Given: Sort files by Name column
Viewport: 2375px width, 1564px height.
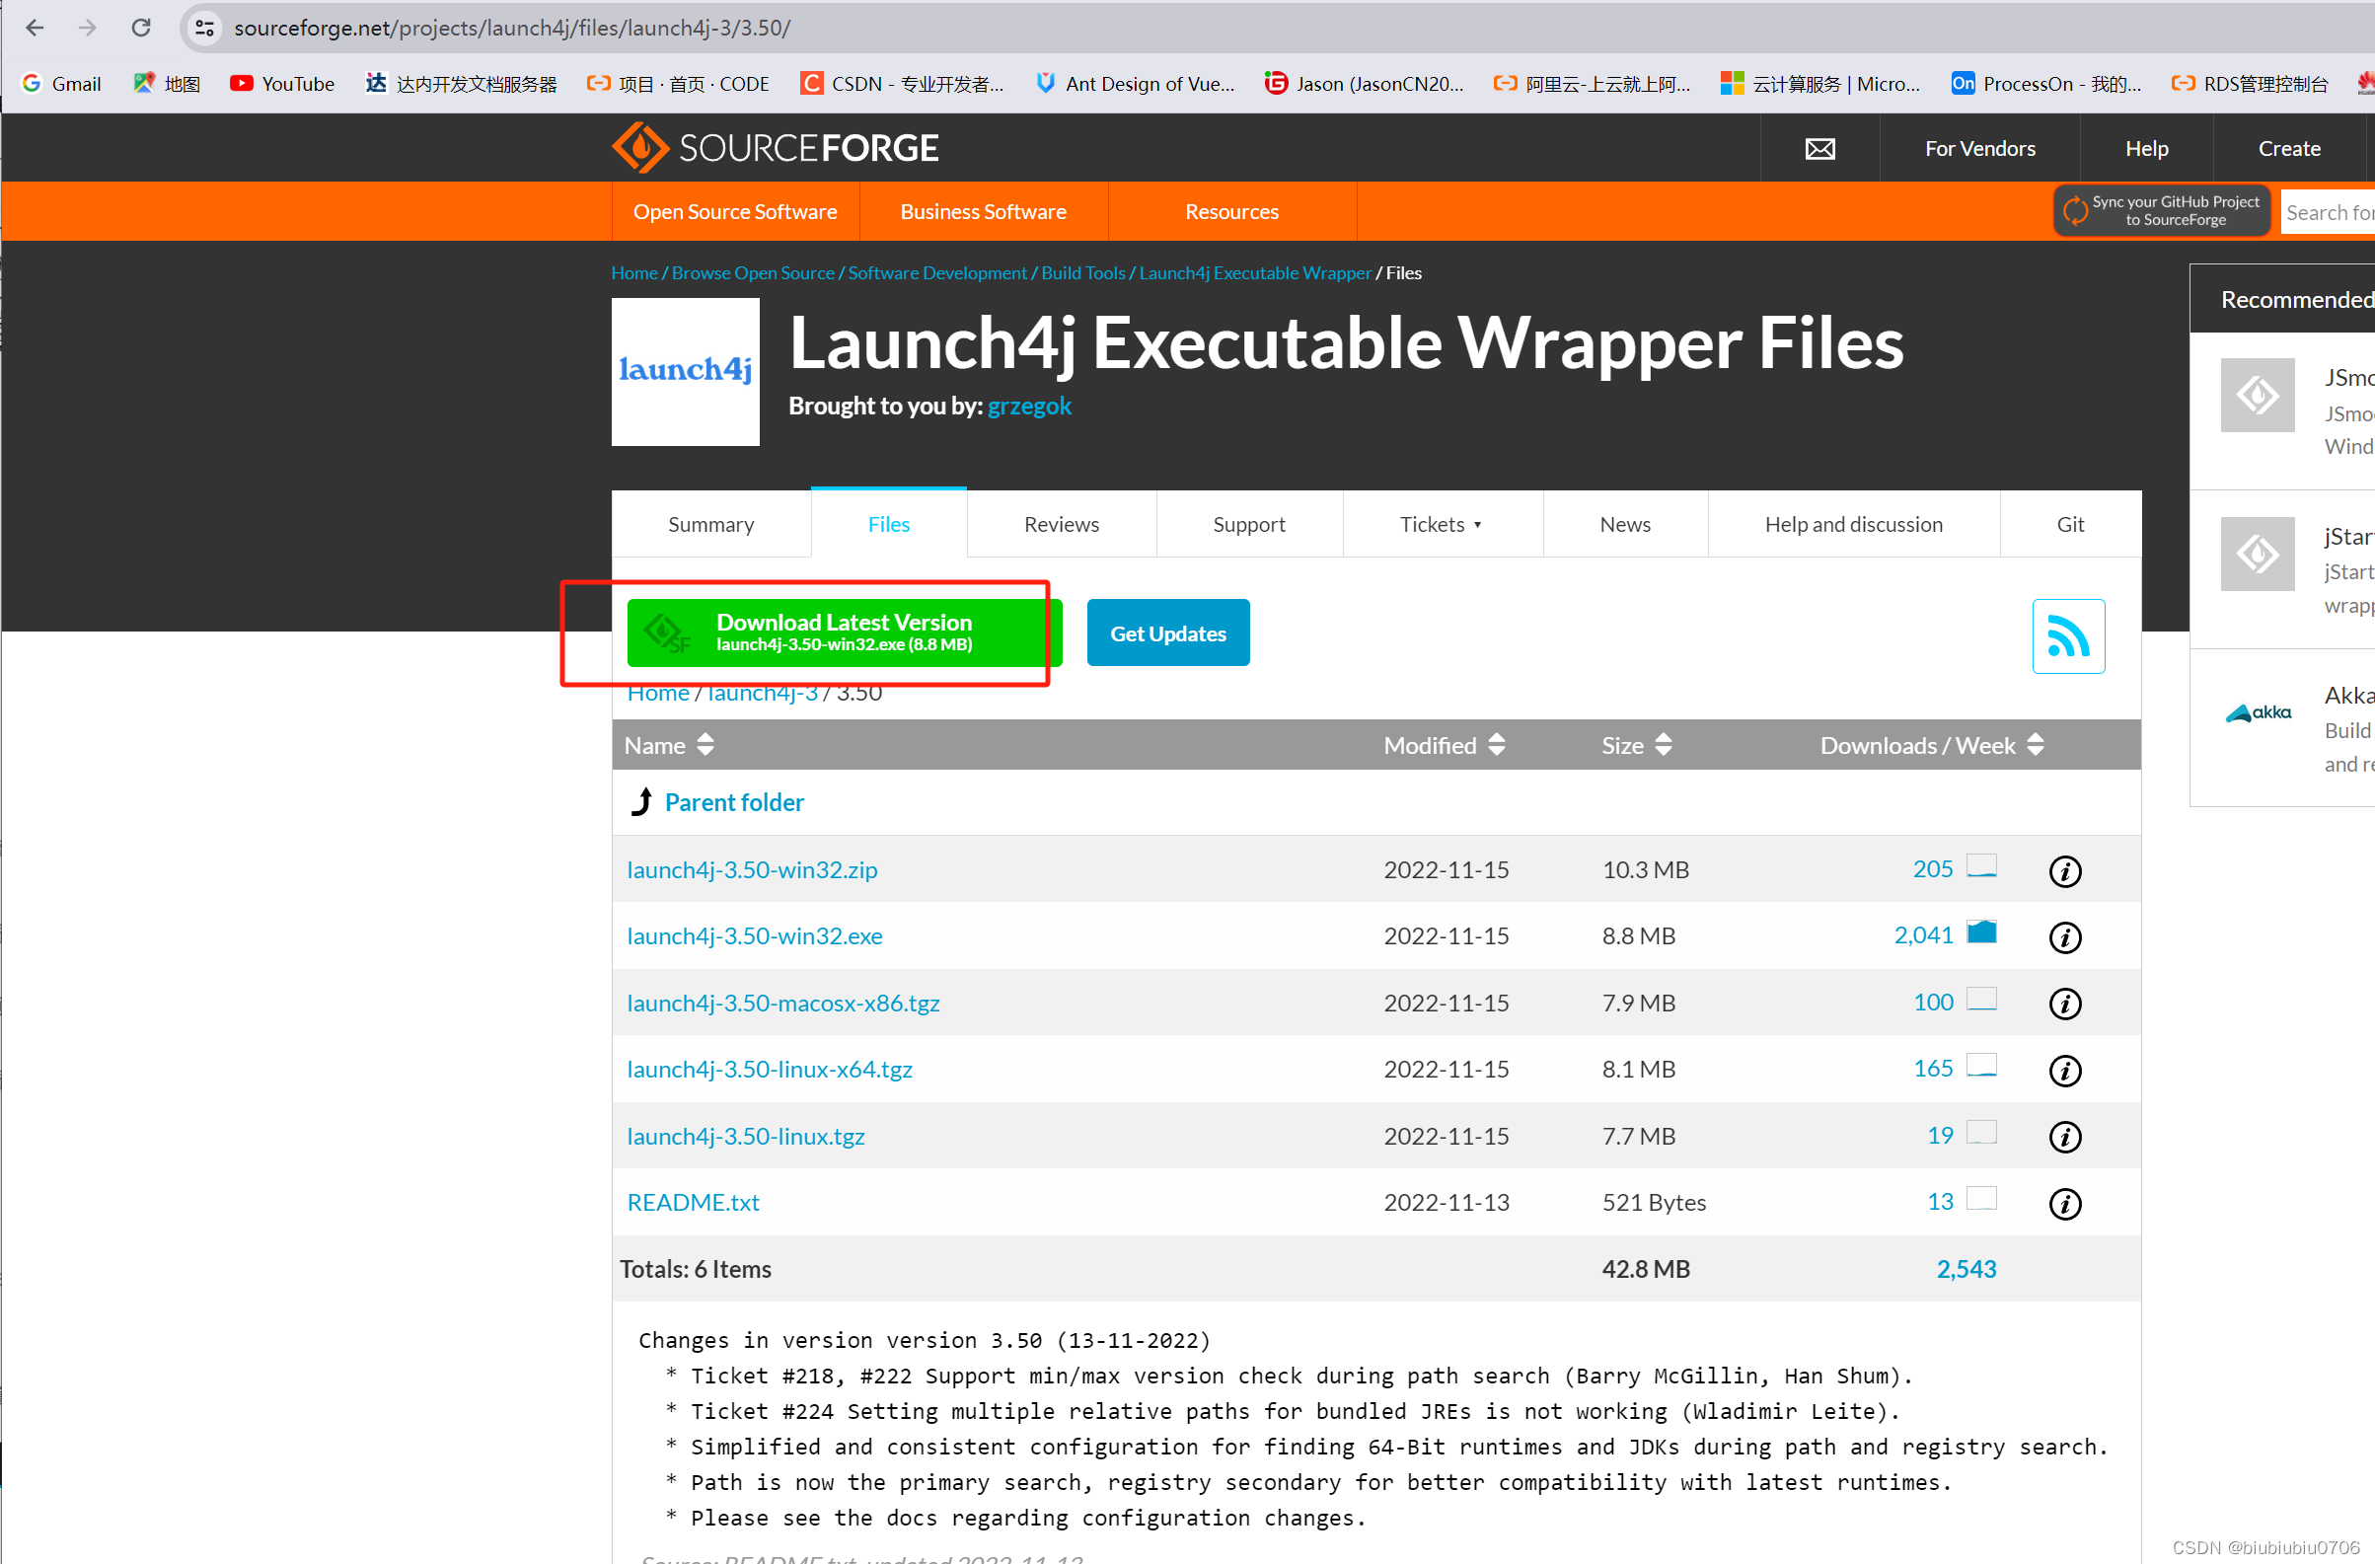Looking at the screenshot, I should (x=669, y=746).
